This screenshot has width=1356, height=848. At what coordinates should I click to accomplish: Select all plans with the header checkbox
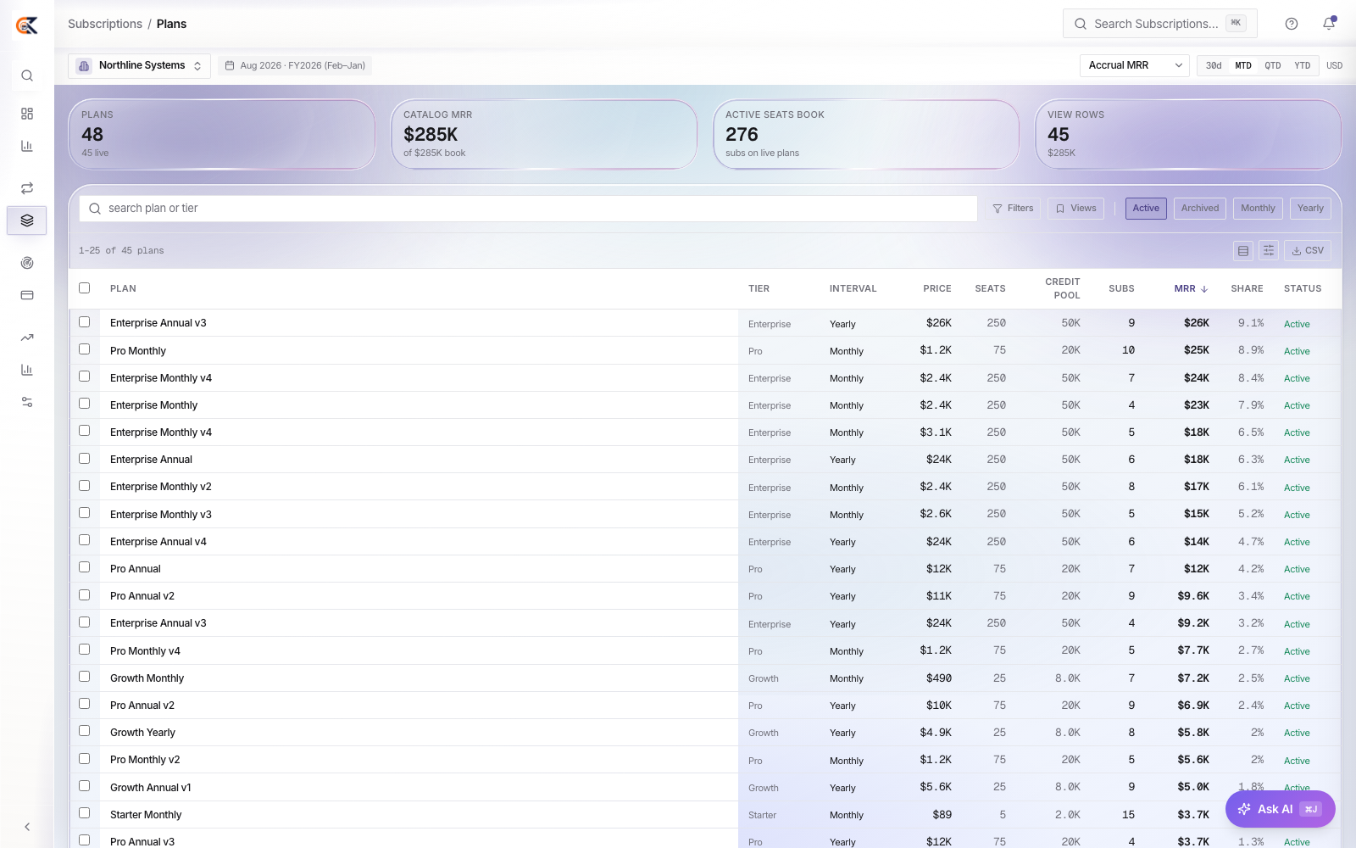[85, 288]
